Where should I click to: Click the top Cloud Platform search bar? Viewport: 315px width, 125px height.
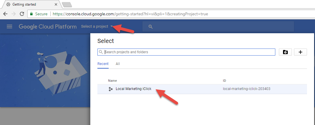coord(218,26)
